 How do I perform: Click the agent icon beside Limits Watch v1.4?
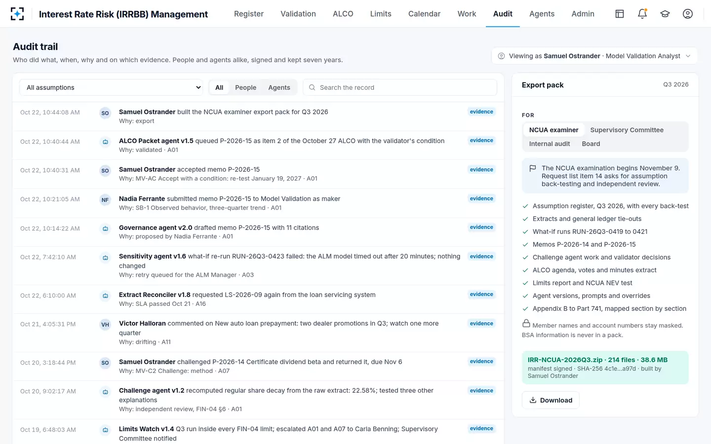point(105,430)
